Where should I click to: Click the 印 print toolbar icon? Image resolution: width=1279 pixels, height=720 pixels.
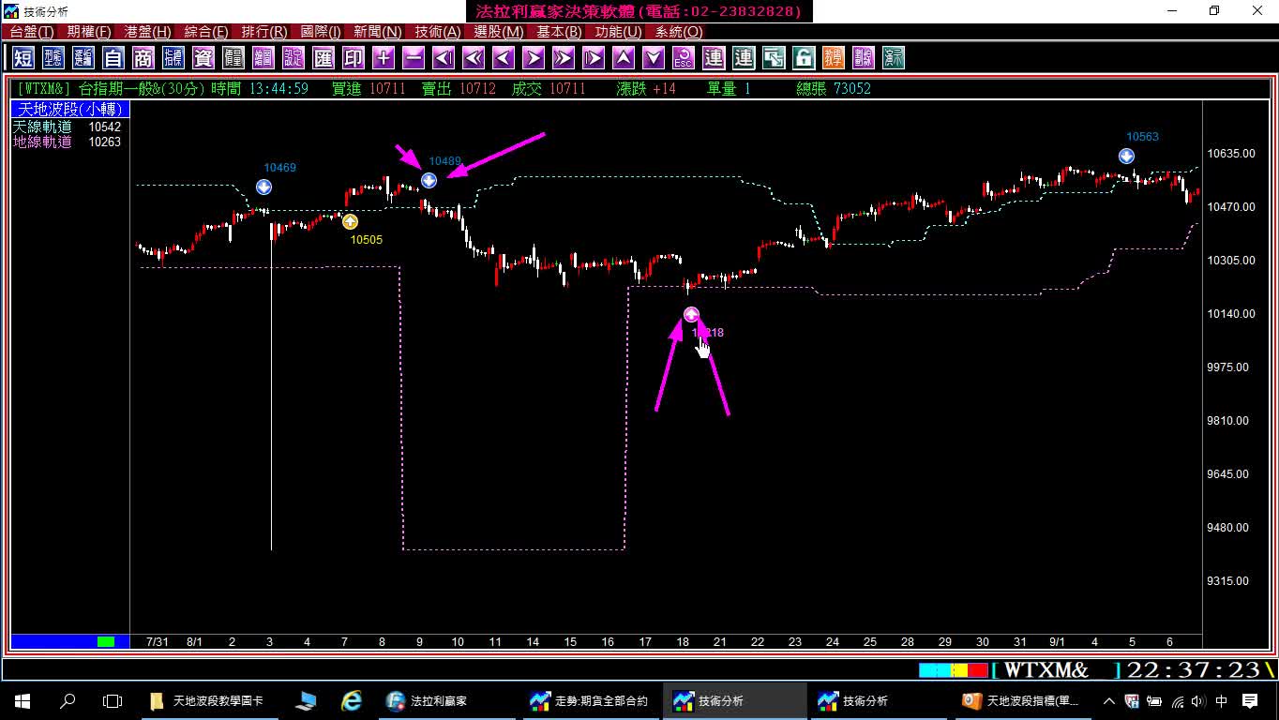pyautogui.click(x=354, y=58)
